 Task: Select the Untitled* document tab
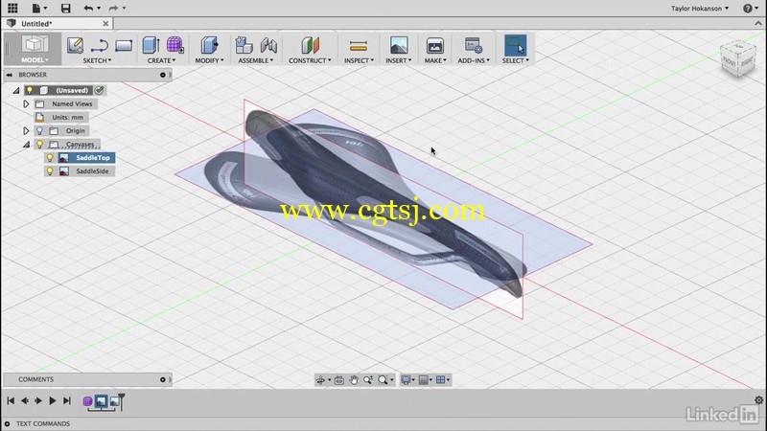point(57,23)
